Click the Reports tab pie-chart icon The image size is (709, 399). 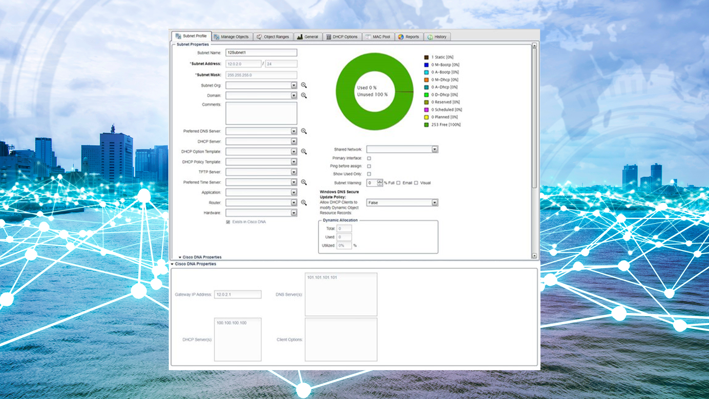point(401,37)
